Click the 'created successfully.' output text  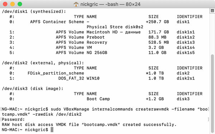click(149, 125)
